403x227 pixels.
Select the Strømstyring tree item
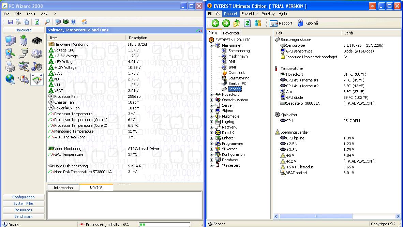pyautogui.click(x=239, y=78)
